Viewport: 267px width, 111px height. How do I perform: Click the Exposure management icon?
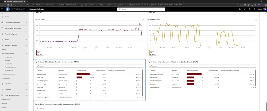(2, 22)
